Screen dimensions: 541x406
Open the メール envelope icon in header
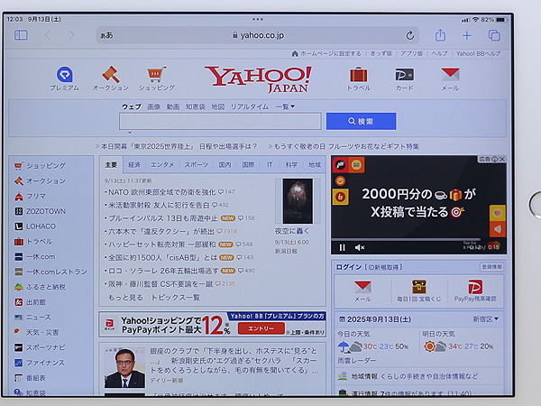click(x=450, y=75)
